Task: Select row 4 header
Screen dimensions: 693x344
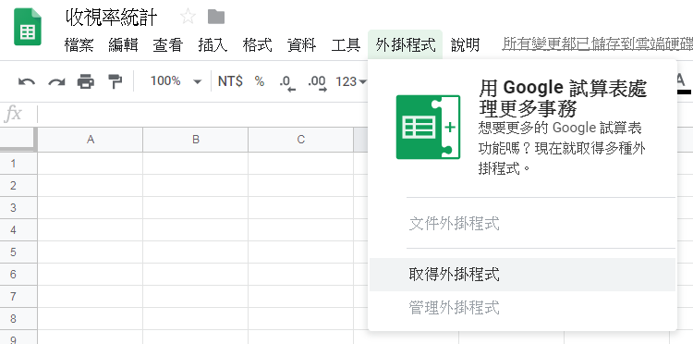Action: pyautogui.click(x=18, y=230)
